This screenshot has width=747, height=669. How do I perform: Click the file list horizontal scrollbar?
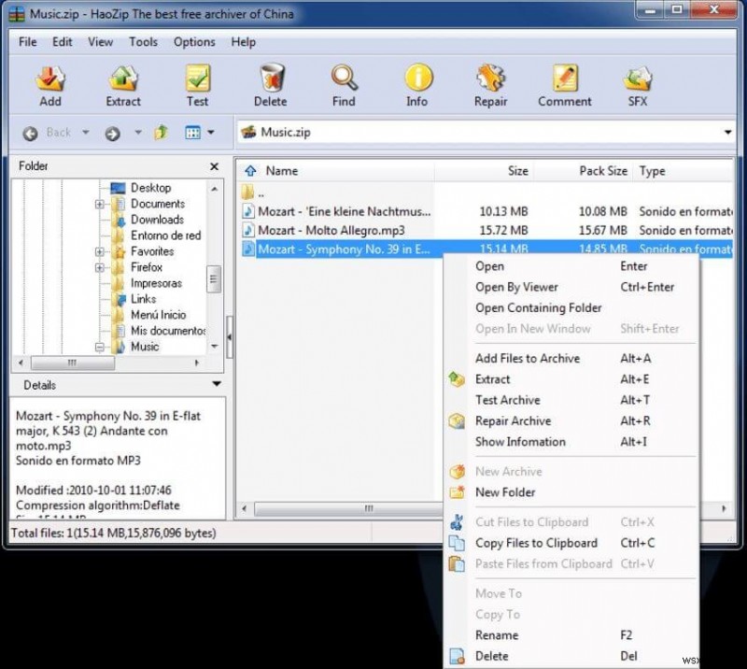pos(348,509)
